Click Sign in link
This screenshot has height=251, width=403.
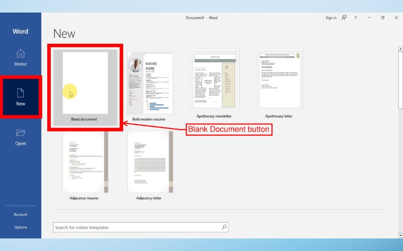[x=331, y=18]
